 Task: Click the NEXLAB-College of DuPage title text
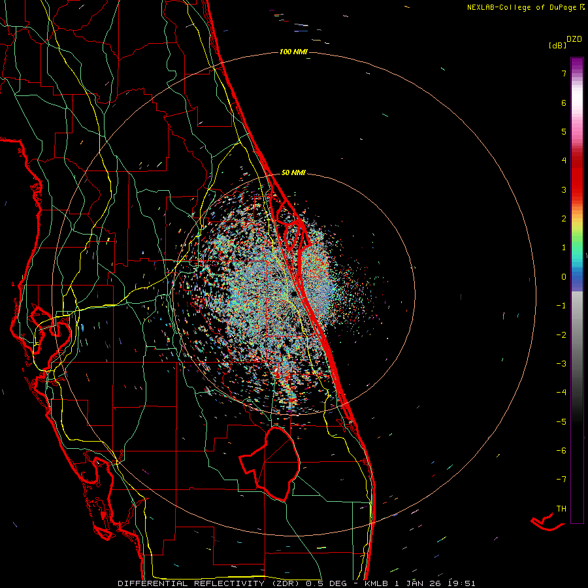coord(521,7)
